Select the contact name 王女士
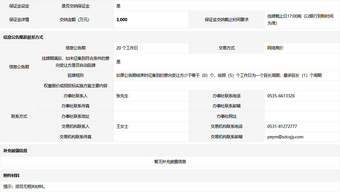 point(122,126)
